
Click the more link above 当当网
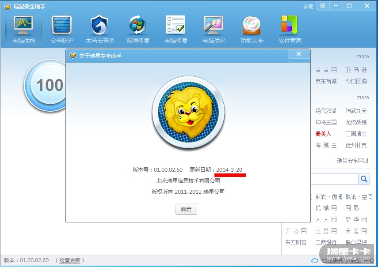coord(363,56)
